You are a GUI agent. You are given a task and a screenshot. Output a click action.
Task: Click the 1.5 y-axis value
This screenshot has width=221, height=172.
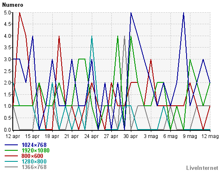[7, 95]
